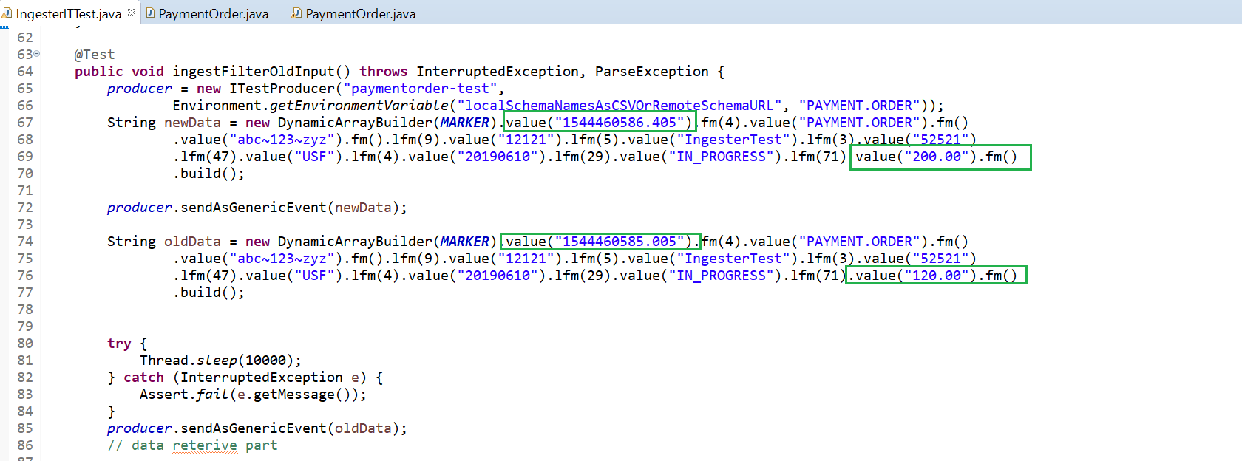Click line number 72 in the gutter
This screenshot has width=1242, height=461.
(25, 208)
